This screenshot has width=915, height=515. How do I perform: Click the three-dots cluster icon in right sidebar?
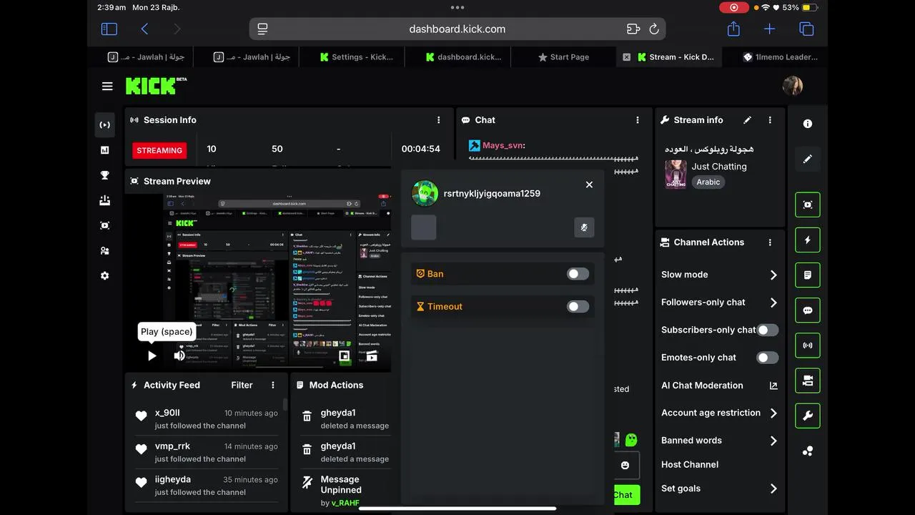(808, 451)
